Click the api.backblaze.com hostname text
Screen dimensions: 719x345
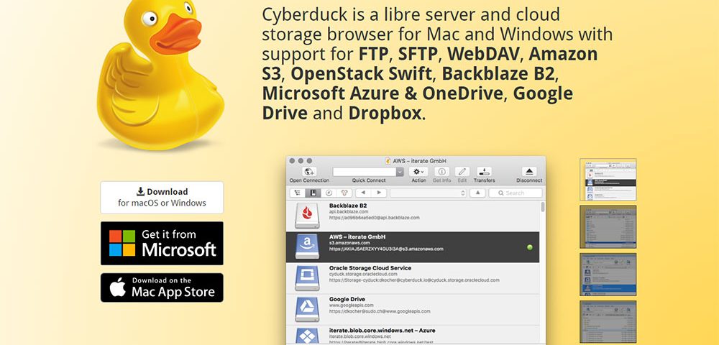pyautogui.click(x=349, y=212)
